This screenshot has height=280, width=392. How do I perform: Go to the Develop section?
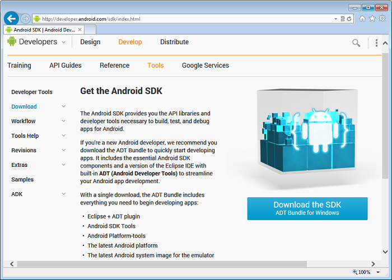click(130, 42)
